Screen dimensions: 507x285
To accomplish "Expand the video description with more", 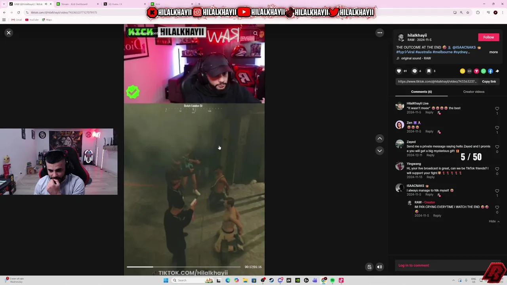I will coord(494,52).
